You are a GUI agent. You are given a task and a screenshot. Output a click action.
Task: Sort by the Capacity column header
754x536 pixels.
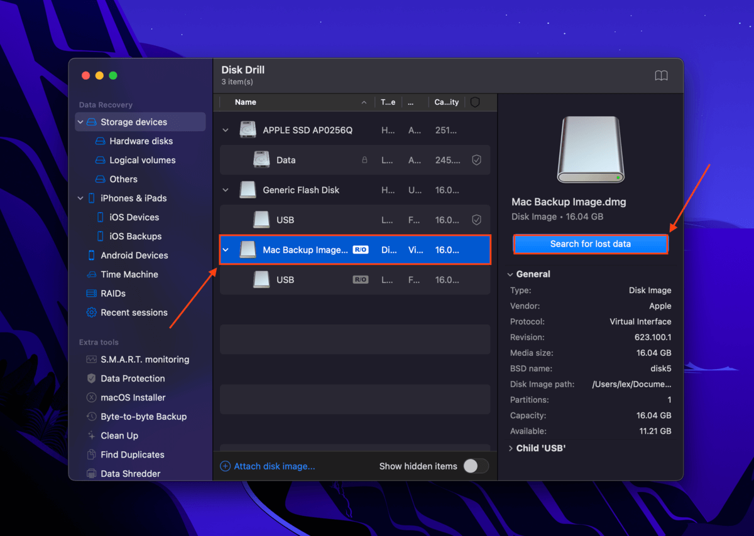click(x=447, y=102)
